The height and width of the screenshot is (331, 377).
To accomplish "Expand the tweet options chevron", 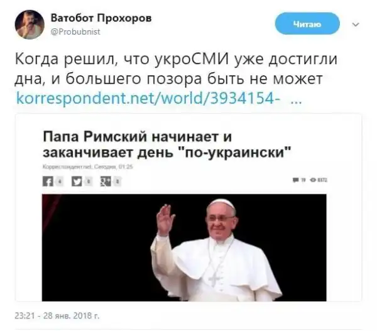I will tap(356, 24).
